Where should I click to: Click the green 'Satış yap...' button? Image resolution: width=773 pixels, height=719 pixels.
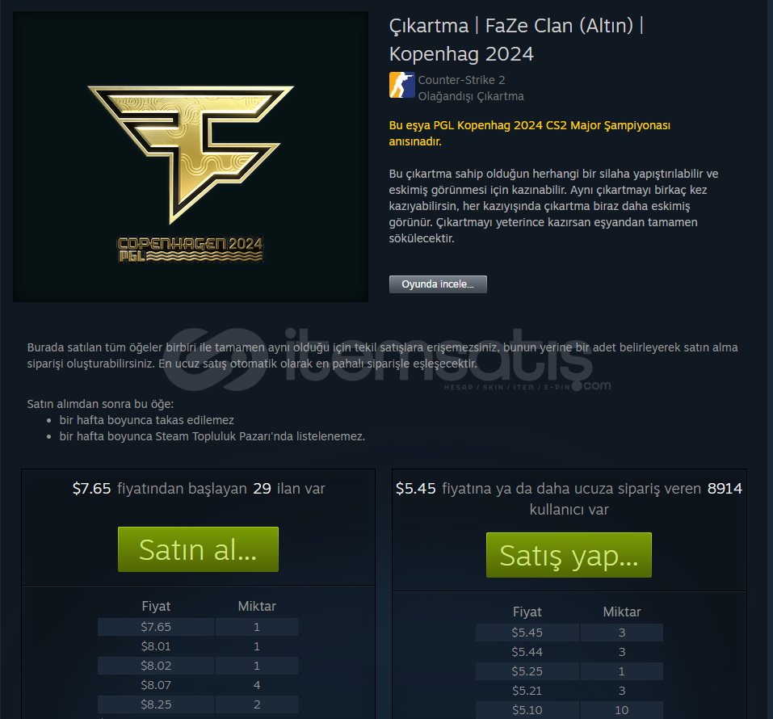569,555
